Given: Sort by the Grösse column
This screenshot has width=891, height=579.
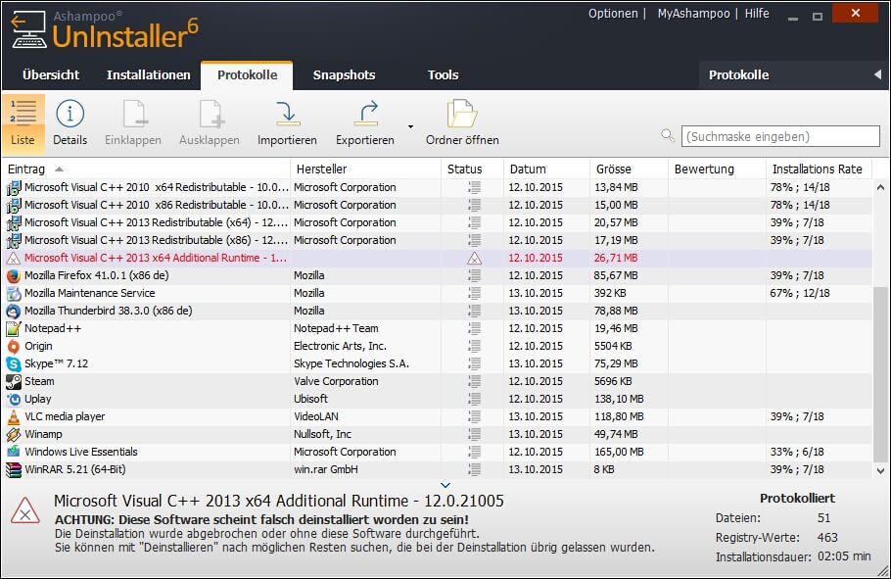Looking at the screenshot, I should coord(629,169).
